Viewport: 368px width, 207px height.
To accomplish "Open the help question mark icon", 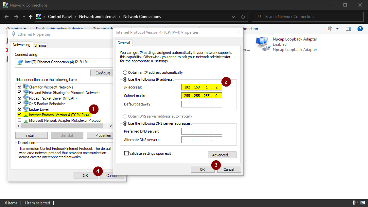I will [360, 28].
